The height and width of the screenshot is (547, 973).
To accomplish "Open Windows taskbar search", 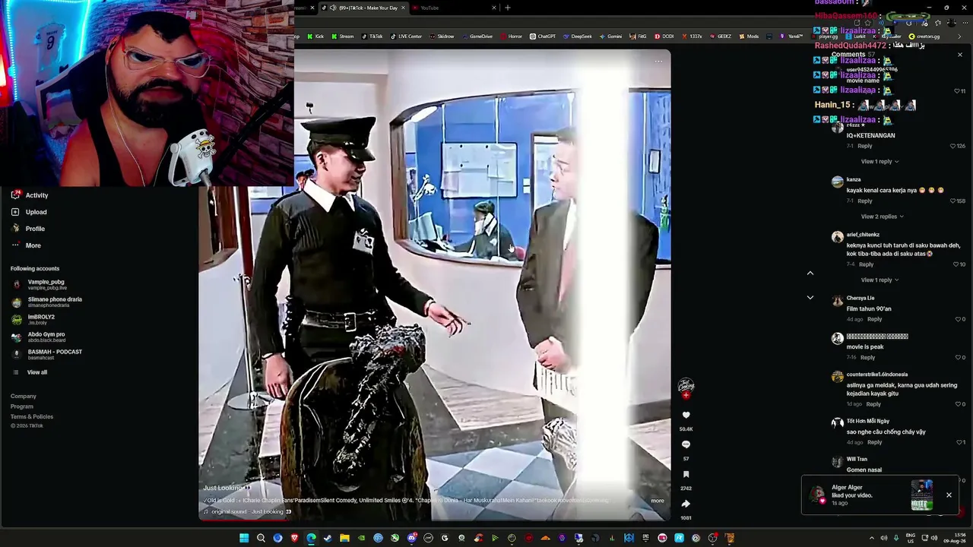I will click(261, 538).
